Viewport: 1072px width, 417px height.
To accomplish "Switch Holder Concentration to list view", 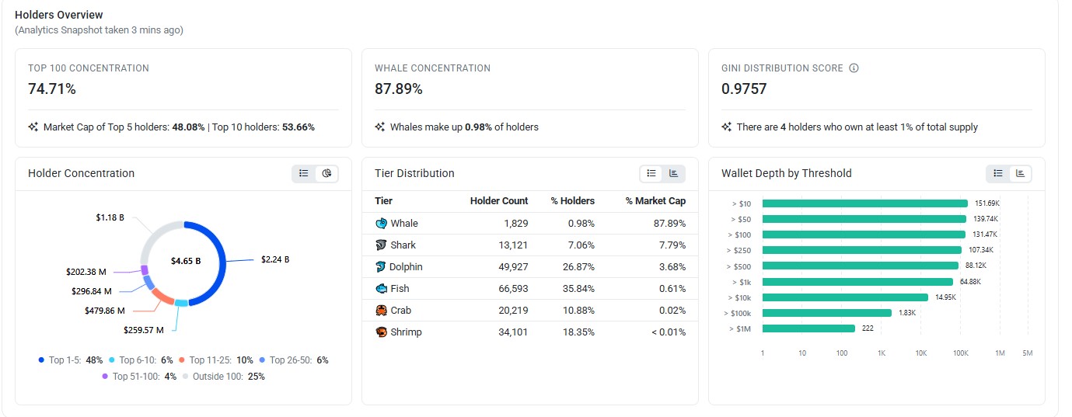I will (304, 173).
